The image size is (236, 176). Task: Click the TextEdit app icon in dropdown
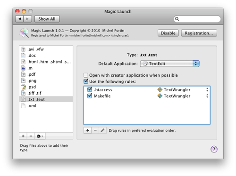point(145,64)
